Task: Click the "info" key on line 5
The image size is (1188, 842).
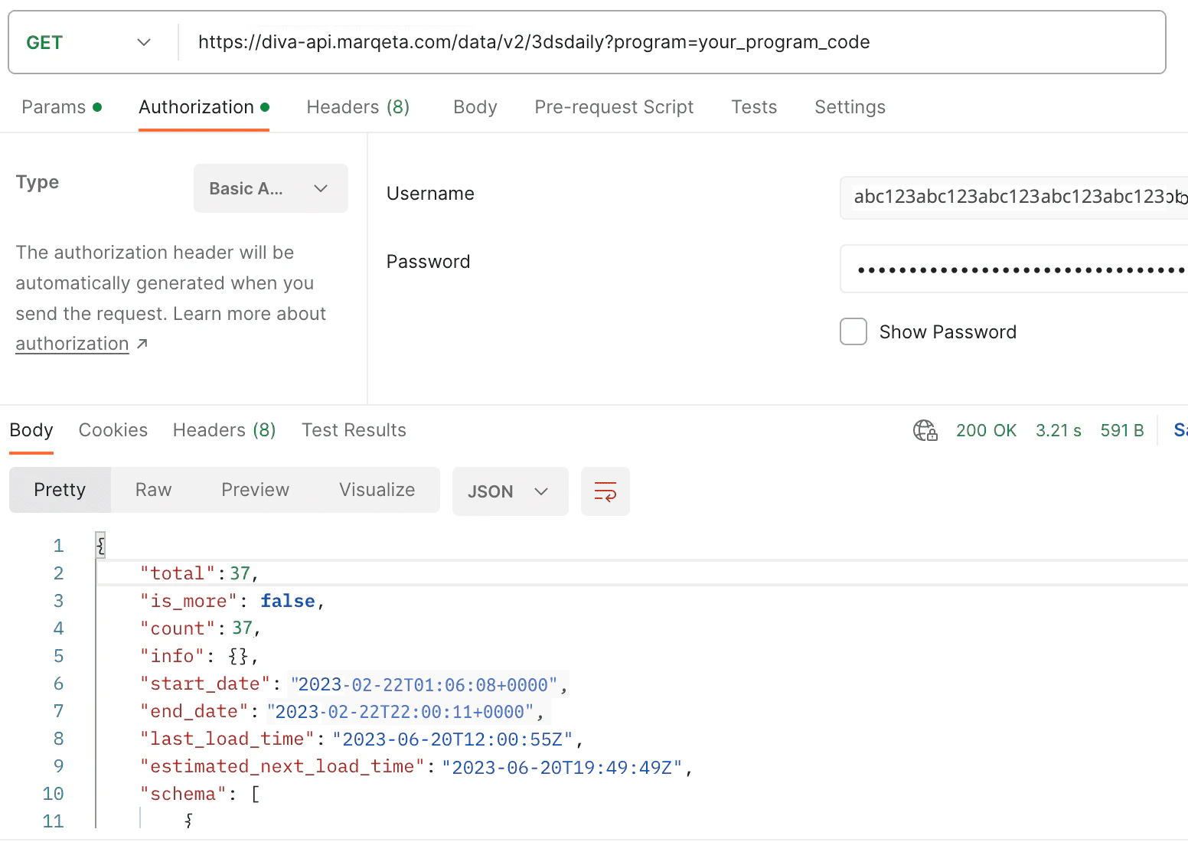Action: click(x=172, y=656)
